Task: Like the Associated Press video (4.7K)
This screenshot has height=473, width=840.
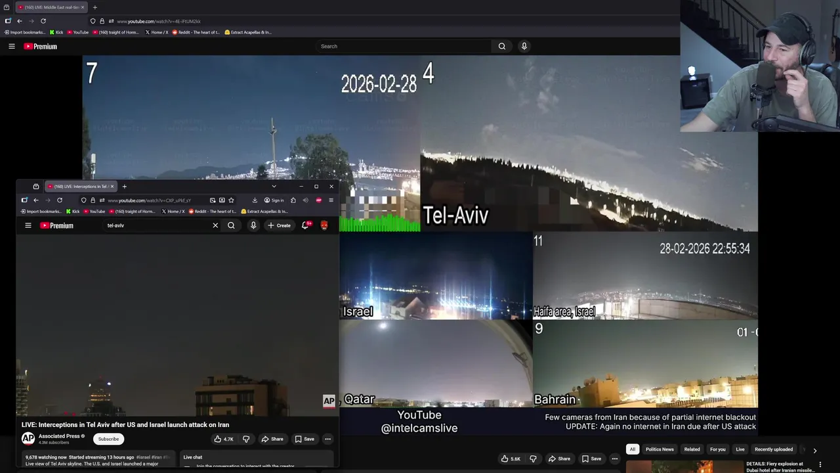Action: (224, 439)
